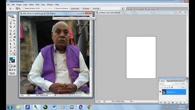Open the Window menu
The width and height of the screenshot is (195, 110).
50,5
